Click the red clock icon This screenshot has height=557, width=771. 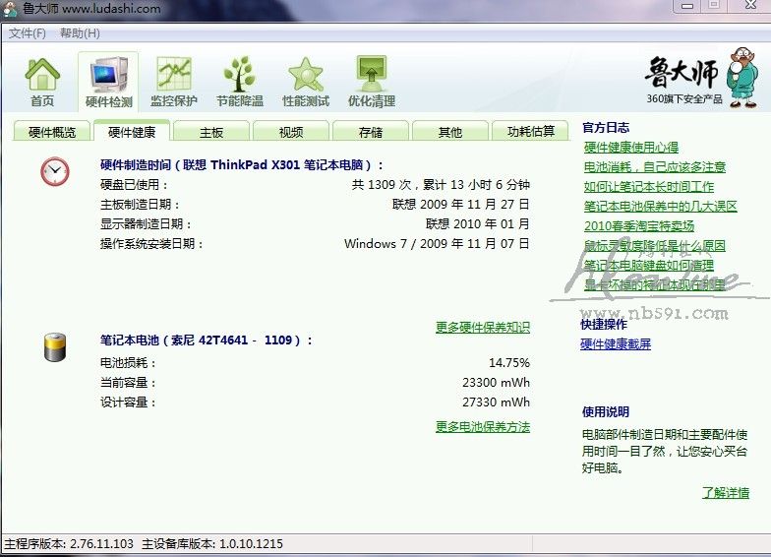pyautogui.click(x=55, y=171)
